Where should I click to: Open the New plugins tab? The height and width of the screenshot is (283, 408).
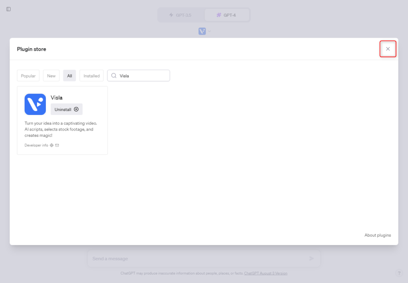pyautogui.click(x=51, y=75)
